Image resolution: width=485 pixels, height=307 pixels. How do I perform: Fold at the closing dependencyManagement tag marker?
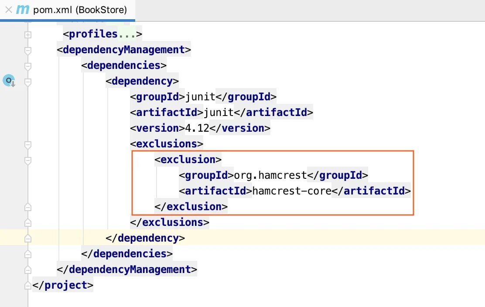28,270
